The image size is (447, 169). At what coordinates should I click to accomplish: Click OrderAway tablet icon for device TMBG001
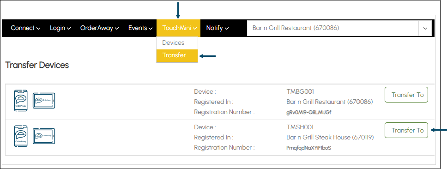(44, 101)
